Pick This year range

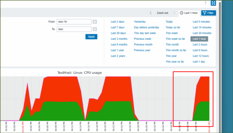pos(171,56)
